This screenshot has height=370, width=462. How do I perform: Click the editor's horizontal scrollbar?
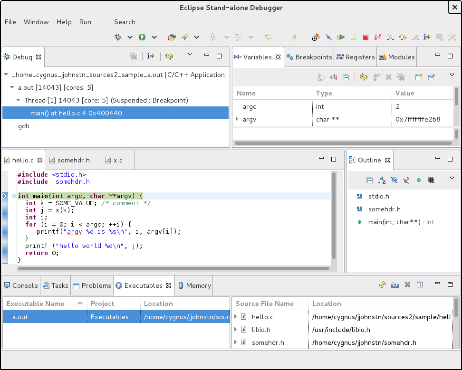(x=173, y=268)
